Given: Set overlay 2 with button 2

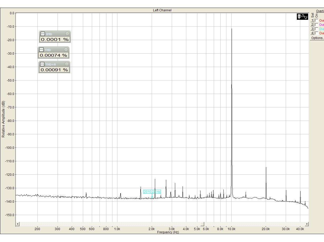Looking at the screenshot, I should click(312, 25).
